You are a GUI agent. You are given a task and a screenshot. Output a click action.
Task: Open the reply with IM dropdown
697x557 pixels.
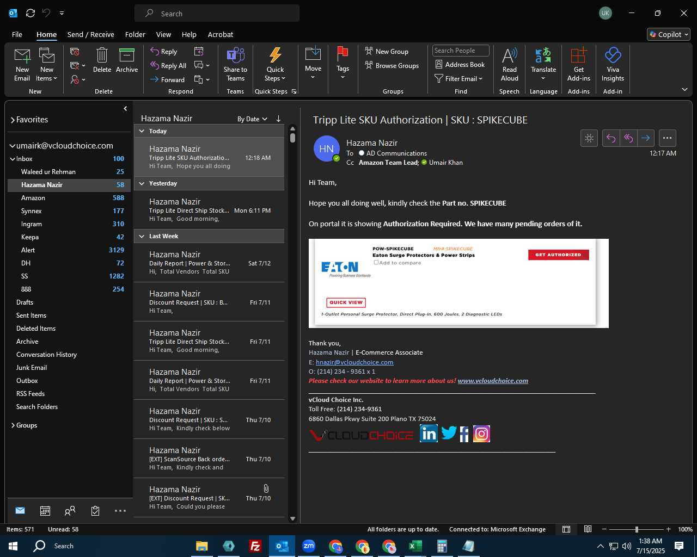201,66
